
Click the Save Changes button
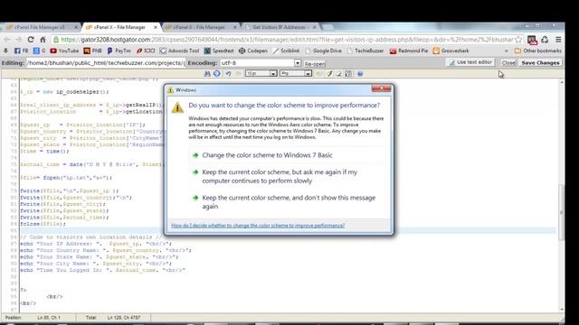[x=540, y=63]
